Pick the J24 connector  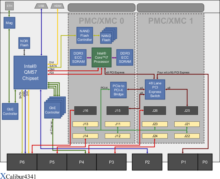tap(155, 136)
